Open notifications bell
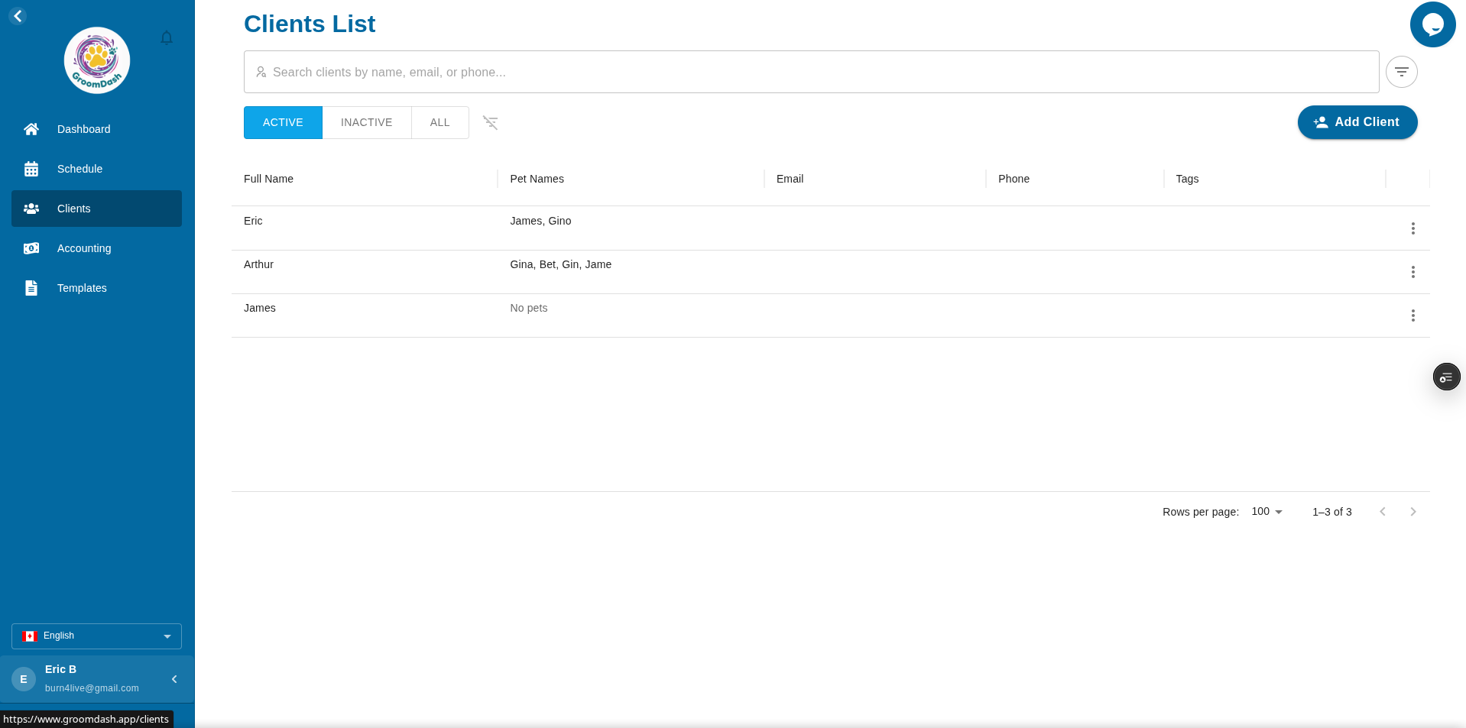This screenshot has height=728, width=1466. tap(167, 38)
